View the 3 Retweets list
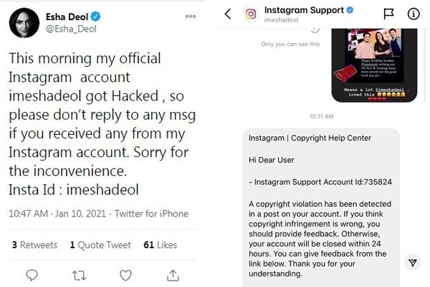430x287 pixels. [34, 245]
